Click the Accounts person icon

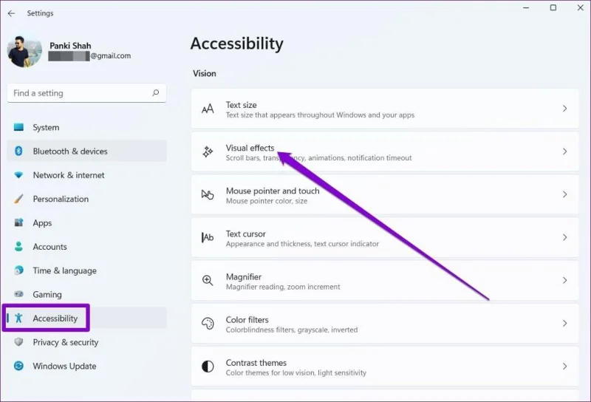18,246
